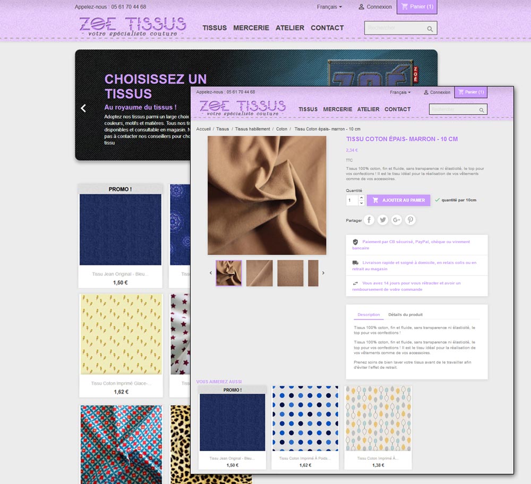Viewport: 531px width, 484px height.
Task: Click Zoé Tissus logo in background page
Action: tap(132, 27)
